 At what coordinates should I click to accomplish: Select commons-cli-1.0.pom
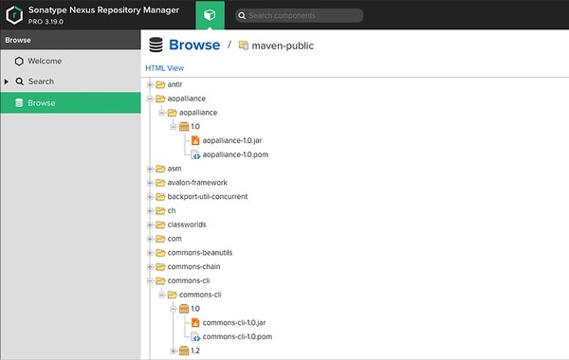tap(237, 337)
